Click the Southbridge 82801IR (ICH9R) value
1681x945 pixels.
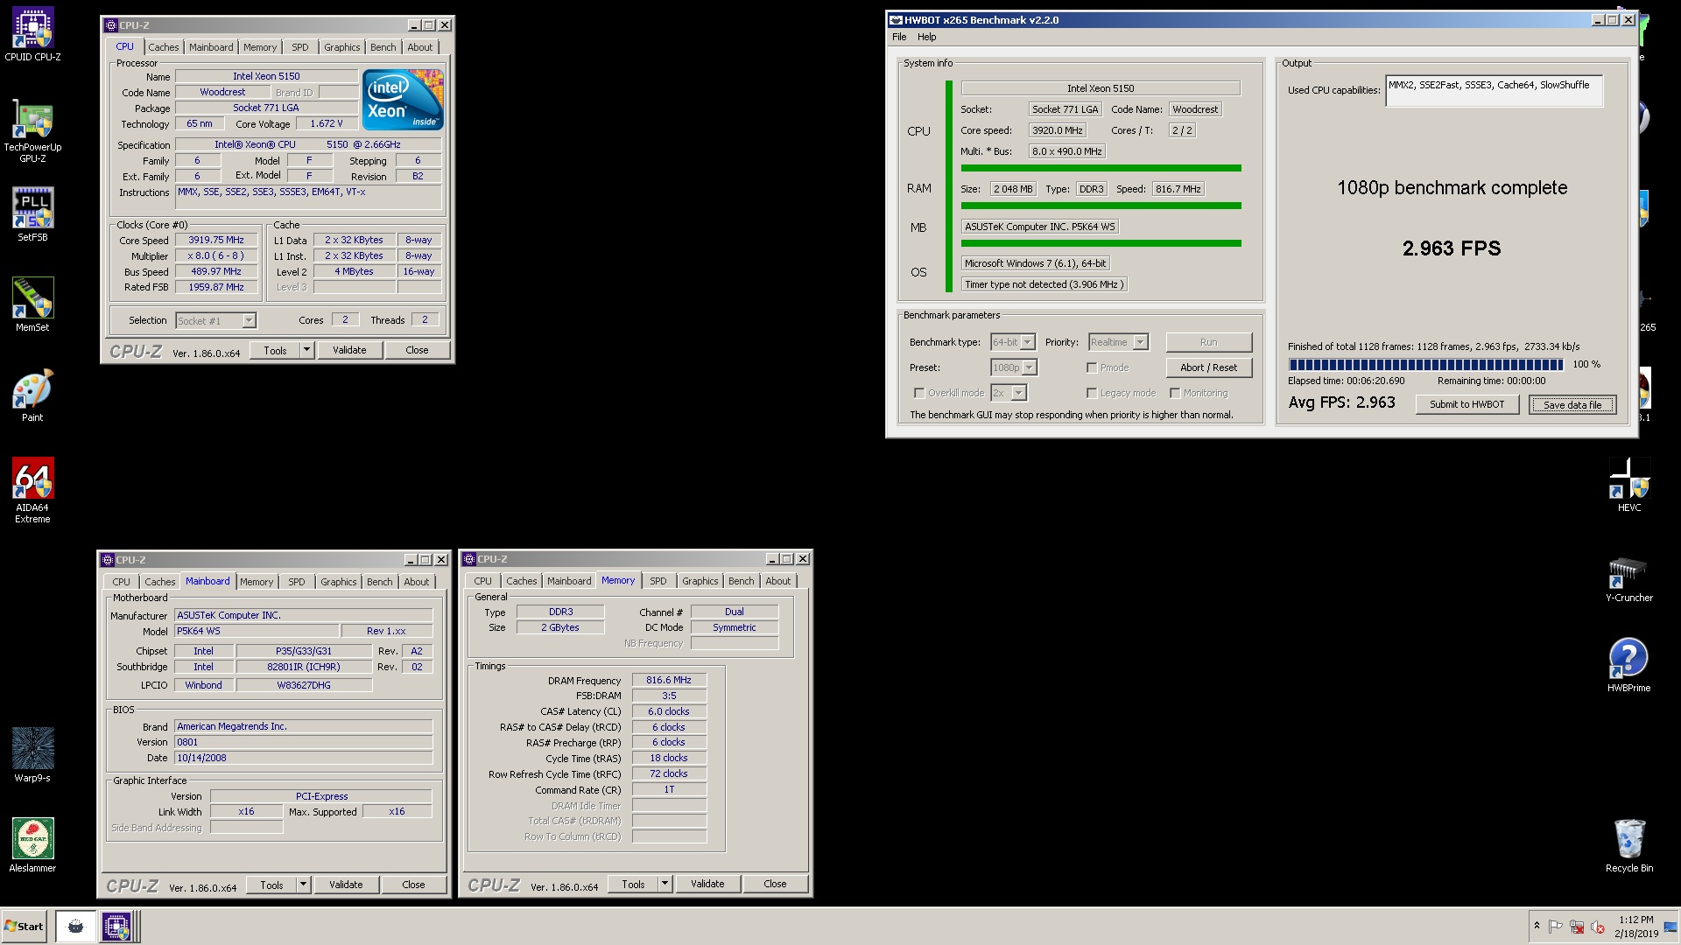tap(304, 667)
